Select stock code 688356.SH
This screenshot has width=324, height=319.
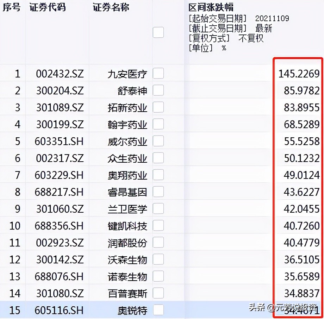click(x=59, y=226)
